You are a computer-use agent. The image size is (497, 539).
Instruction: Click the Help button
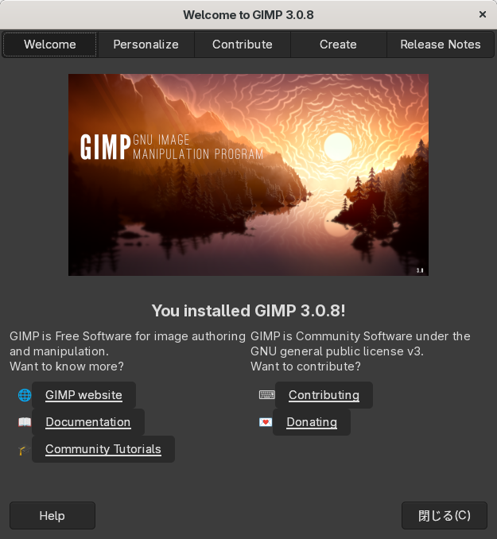point(52,516)
